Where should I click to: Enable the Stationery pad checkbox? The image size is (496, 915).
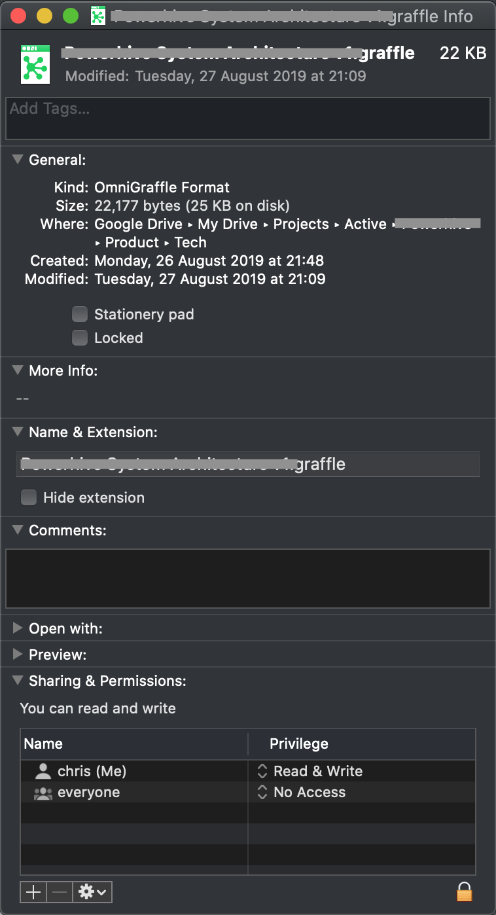tap(80, 314)
